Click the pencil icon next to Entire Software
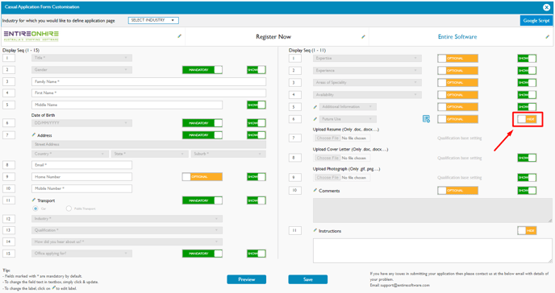The height and width of the screenshot is (293, 555). [x=547, y=37]
